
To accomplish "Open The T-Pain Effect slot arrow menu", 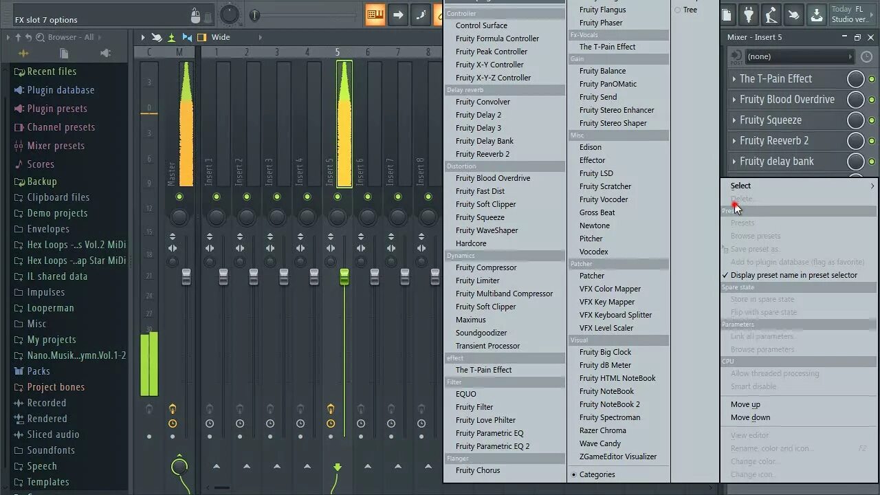I will 734,79.
